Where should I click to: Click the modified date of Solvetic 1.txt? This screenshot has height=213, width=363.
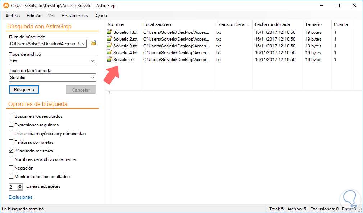275,32
